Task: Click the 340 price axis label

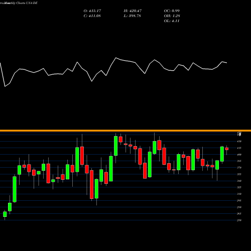Action: (x=239, y=181)
